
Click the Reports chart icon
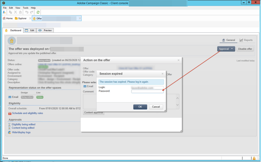tap(241, 40)
